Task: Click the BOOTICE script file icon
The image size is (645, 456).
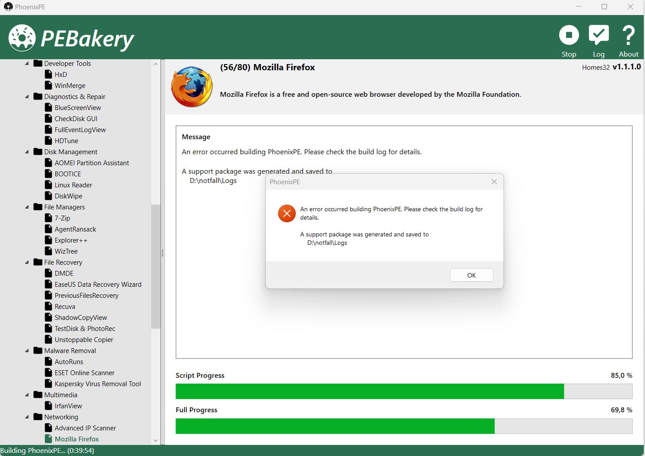Action: [x=49, y=174]
